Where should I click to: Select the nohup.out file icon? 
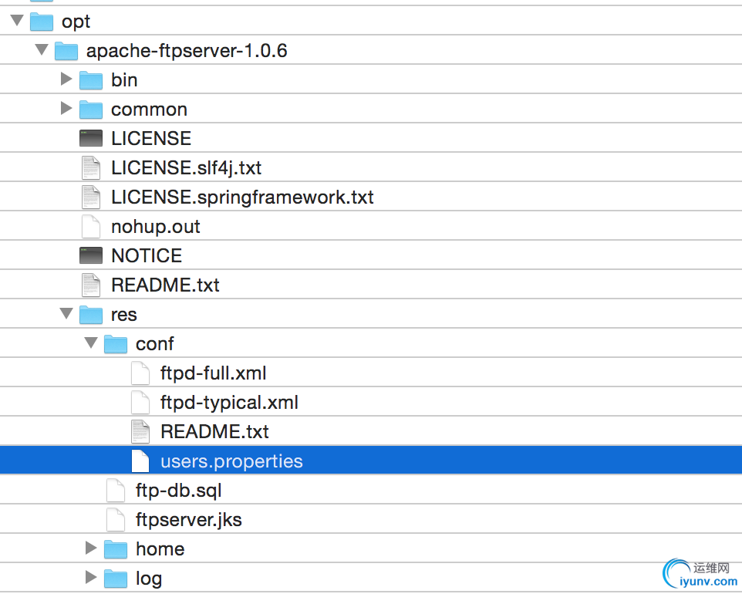coord(91,227)
